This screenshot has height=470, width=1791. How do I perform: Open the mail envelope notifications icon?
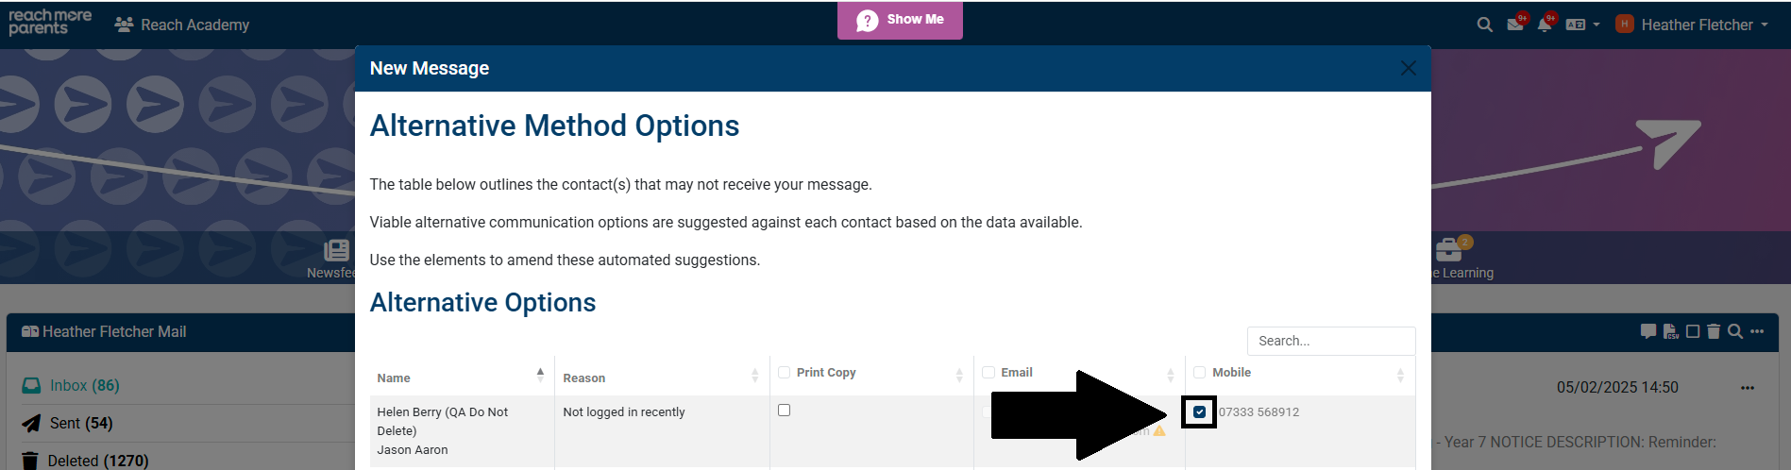[1515, 25]
